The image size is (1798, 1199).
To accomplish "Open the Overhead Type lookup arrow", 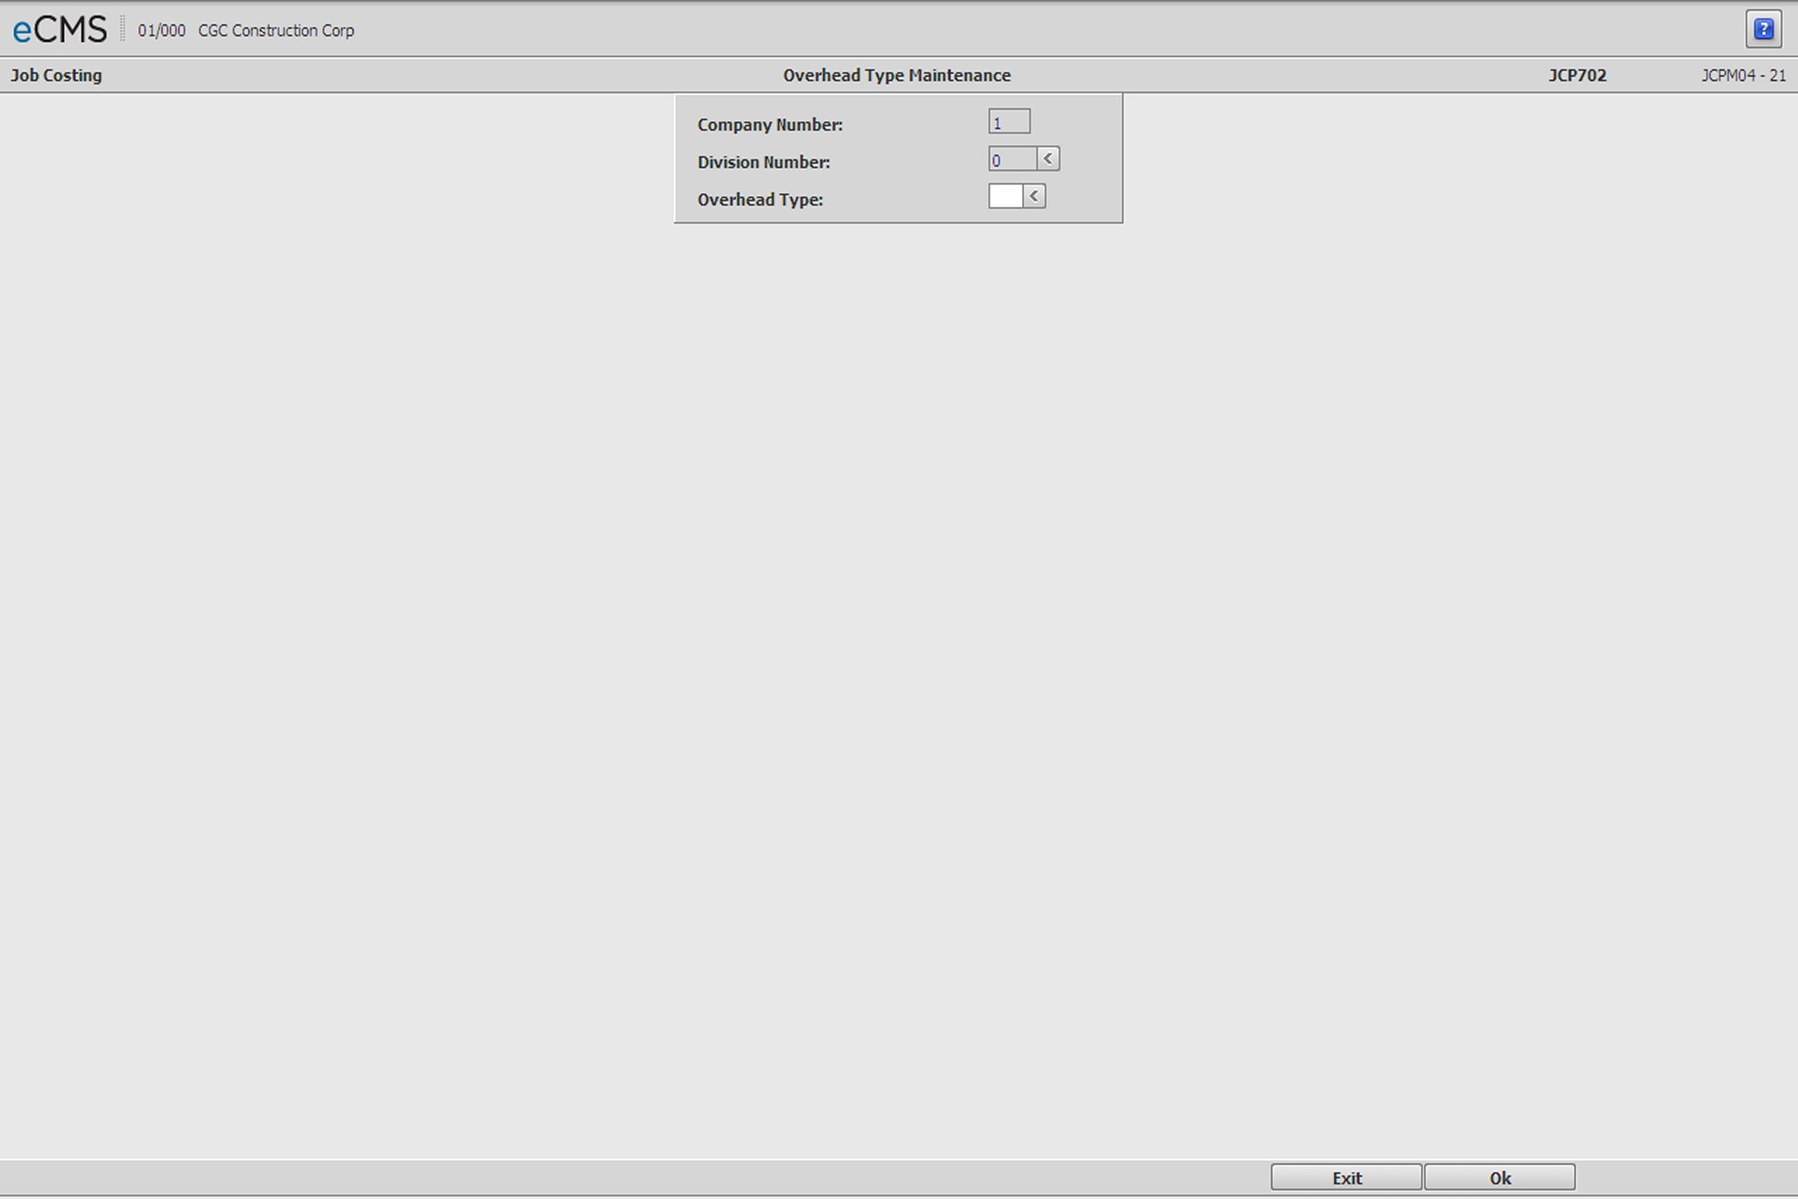I will tap(1034, 196).
